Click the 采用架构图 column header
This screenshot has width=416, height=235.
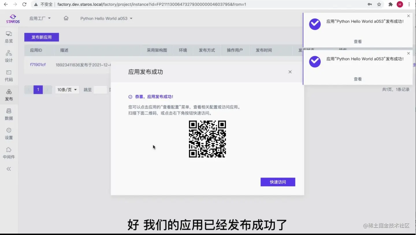coord(157,50)
